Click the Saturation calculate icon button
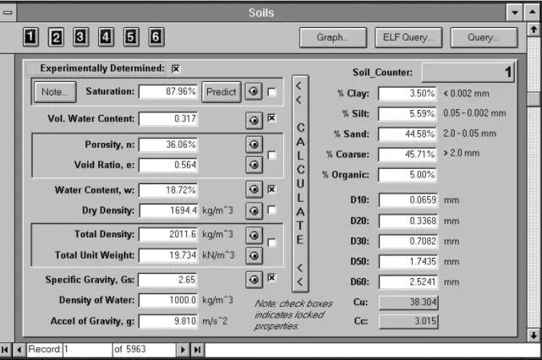 tap(254, 91)
